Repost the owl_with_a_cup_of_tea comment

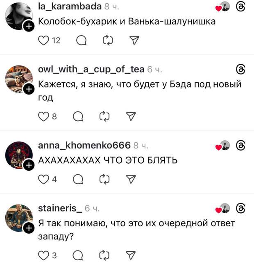(104, 117)
